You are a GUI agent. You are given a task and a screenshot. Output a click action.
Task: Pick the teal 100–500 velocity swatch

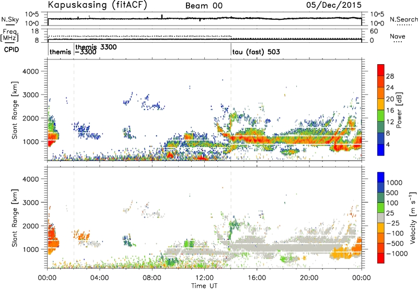tap(381, 198)
